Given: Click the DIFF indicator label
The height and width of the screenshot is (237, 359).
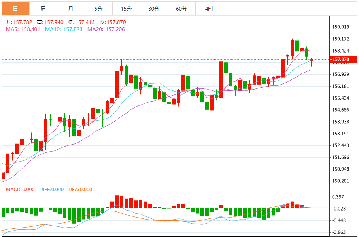Looking at the screenshot, I should [51, 190].
